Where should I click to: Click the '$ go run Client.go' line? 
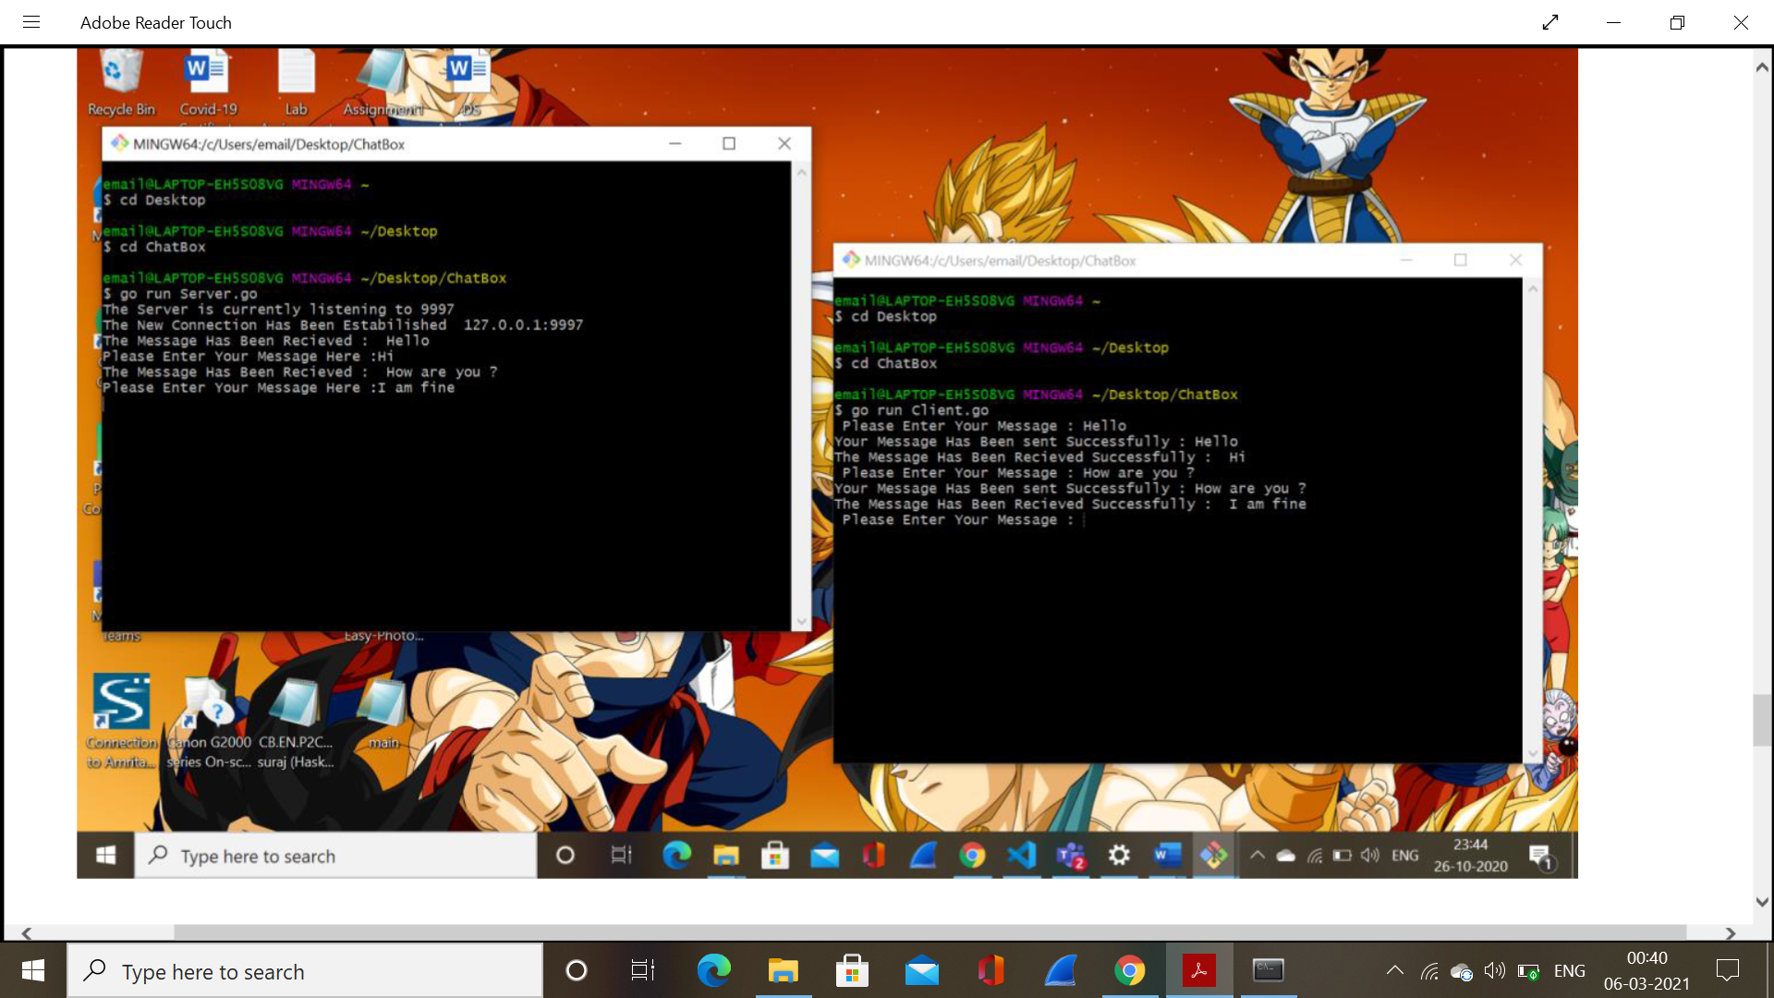point(911,410)
